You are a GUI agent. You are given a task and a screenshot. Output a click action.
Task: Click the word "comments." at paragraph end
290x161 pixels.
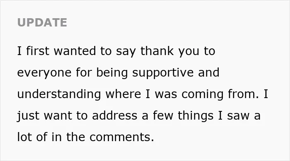pos(122,137)
